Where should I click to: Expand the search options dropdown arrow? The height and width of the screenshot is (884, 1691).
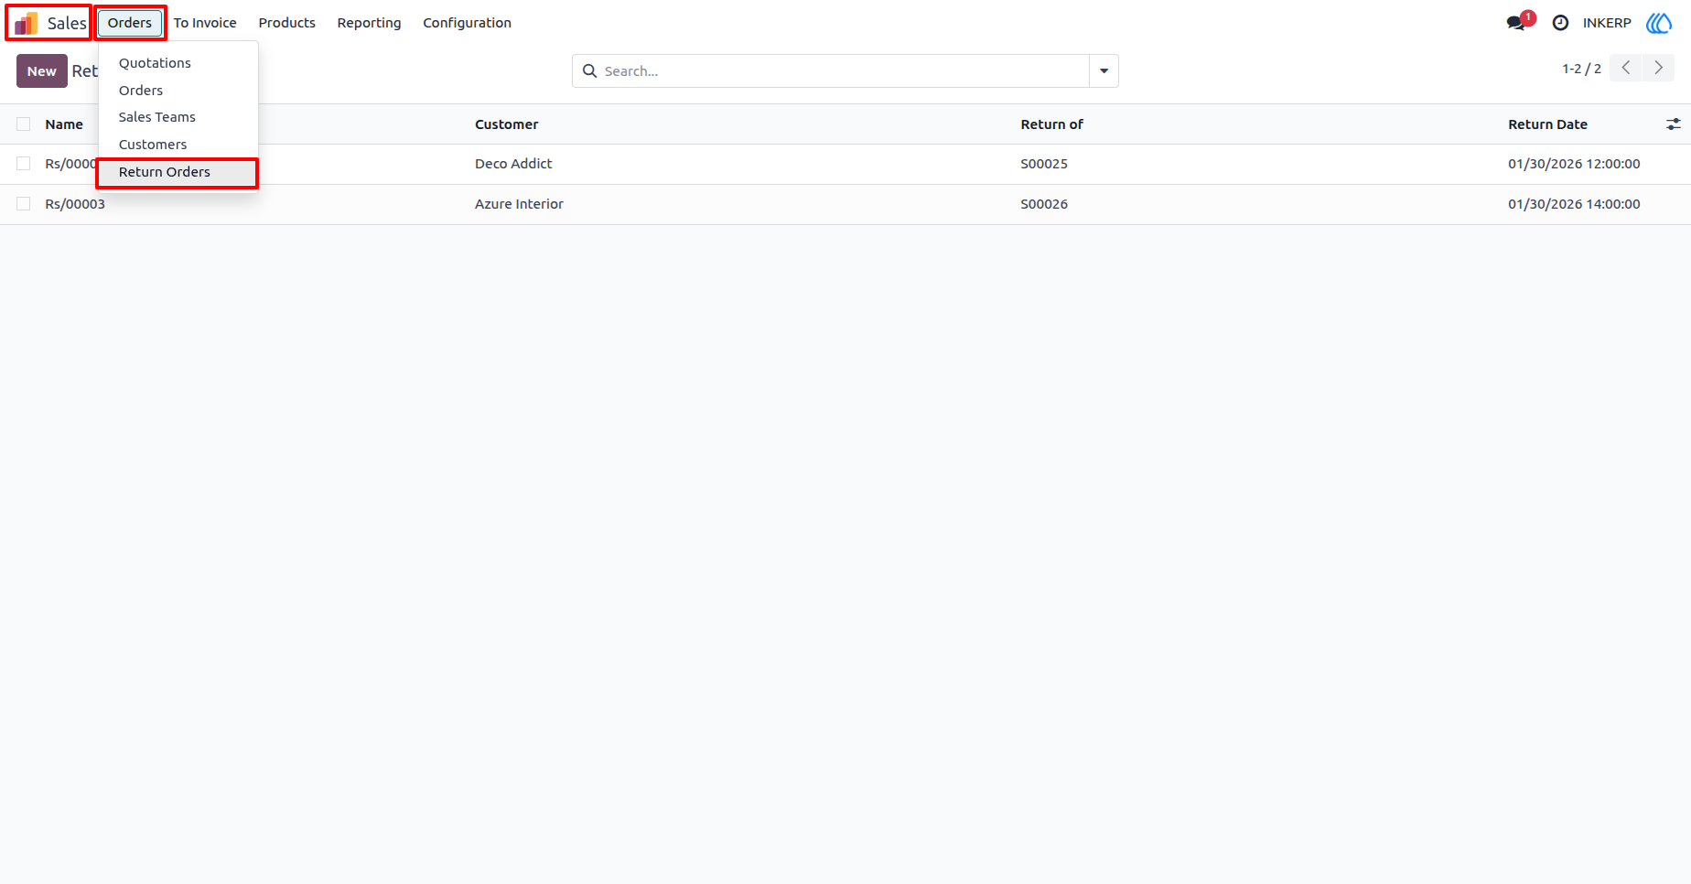point(1104,71)
